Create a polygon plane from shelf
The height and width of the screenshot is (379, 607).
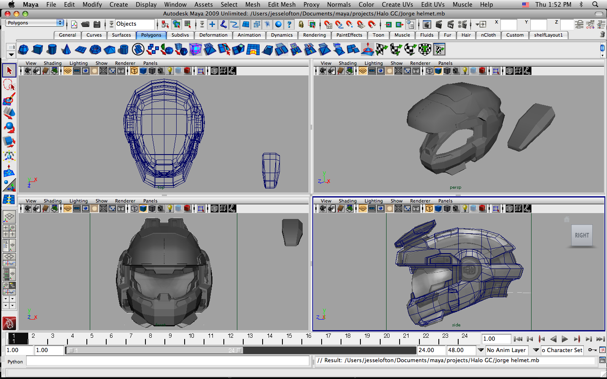coord(81,50)
